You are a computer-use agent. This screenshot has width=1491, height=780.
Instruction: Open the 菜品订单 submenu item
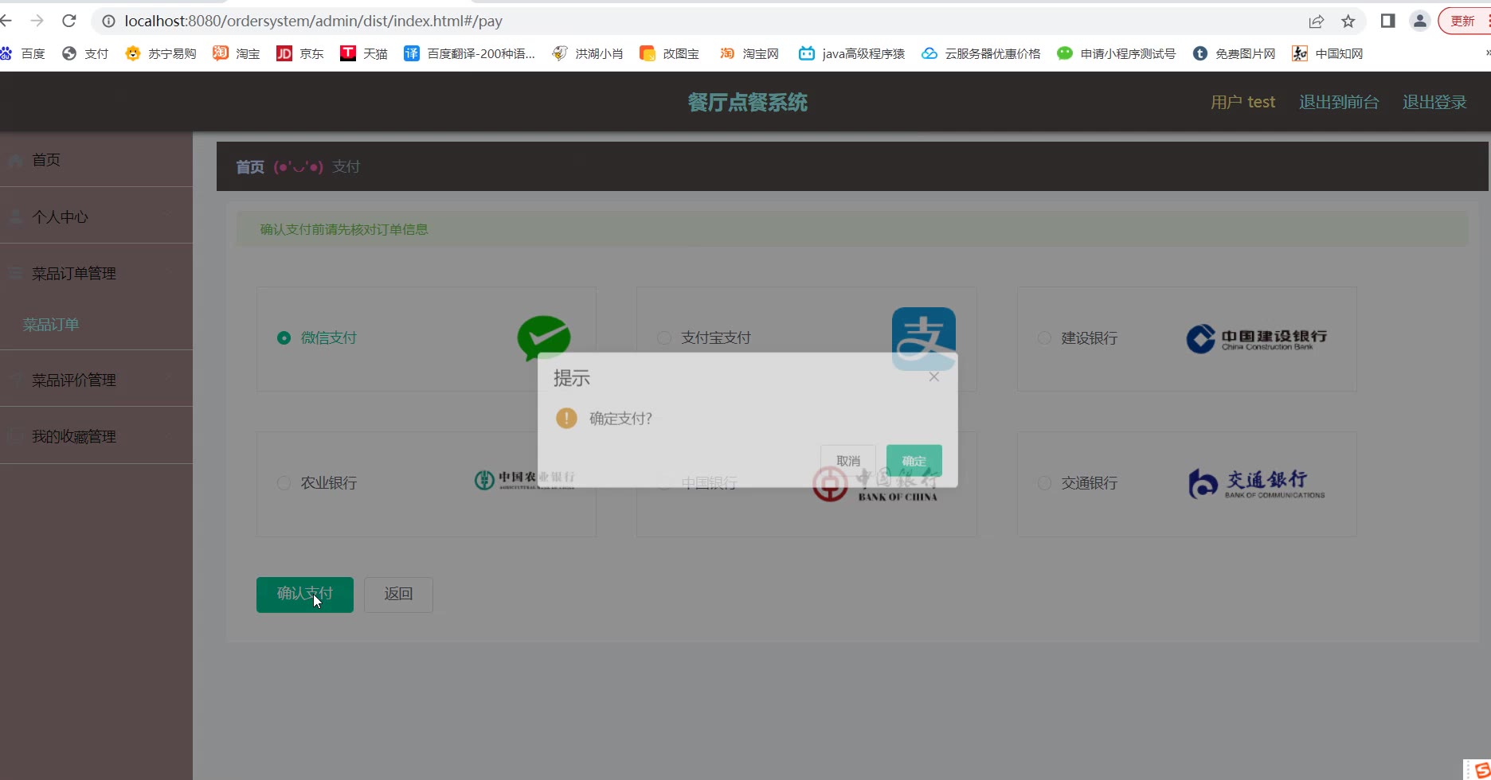tap(51, 325)
